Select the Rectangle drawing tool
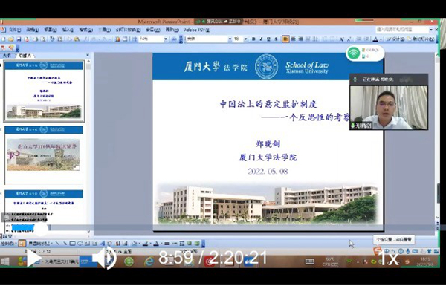 point(73,244)
